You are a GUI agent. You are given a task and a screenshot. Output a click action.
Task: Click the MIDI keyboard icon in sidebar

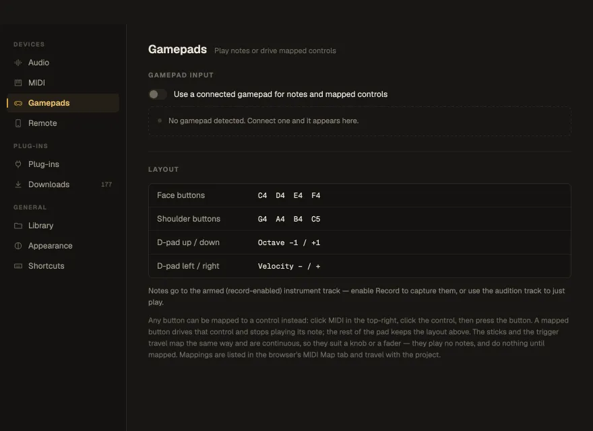point(18,82)
